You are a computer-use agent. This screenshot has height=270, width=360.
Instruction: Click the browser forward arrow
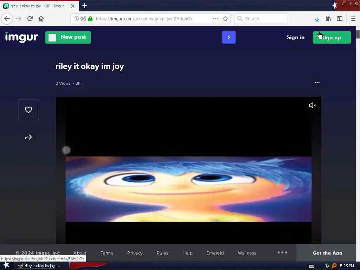point(19,19)
